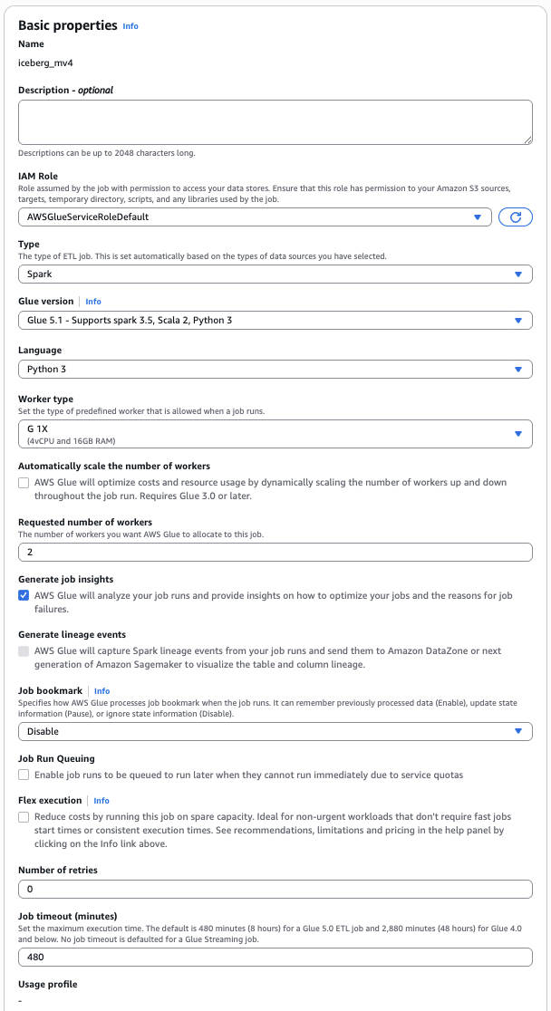Click into the Description text area
This screenshot has height=1011, width=551.
pyautogui.click(x=275, y=121)
